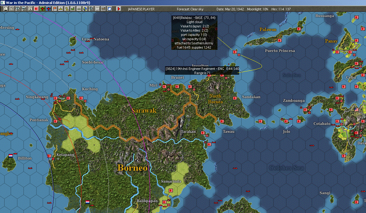Select the Japanese flag base at Samarinda
The height and width of the screenshot is (213, 366).
pyautogui.click(x=170, y=190)
